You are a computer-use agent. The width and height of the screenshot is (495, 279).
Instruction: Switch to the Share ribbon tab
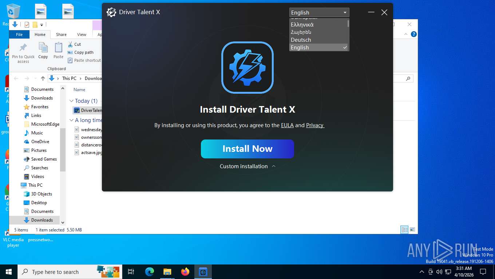pyautogui.click(x=61, y=35)
